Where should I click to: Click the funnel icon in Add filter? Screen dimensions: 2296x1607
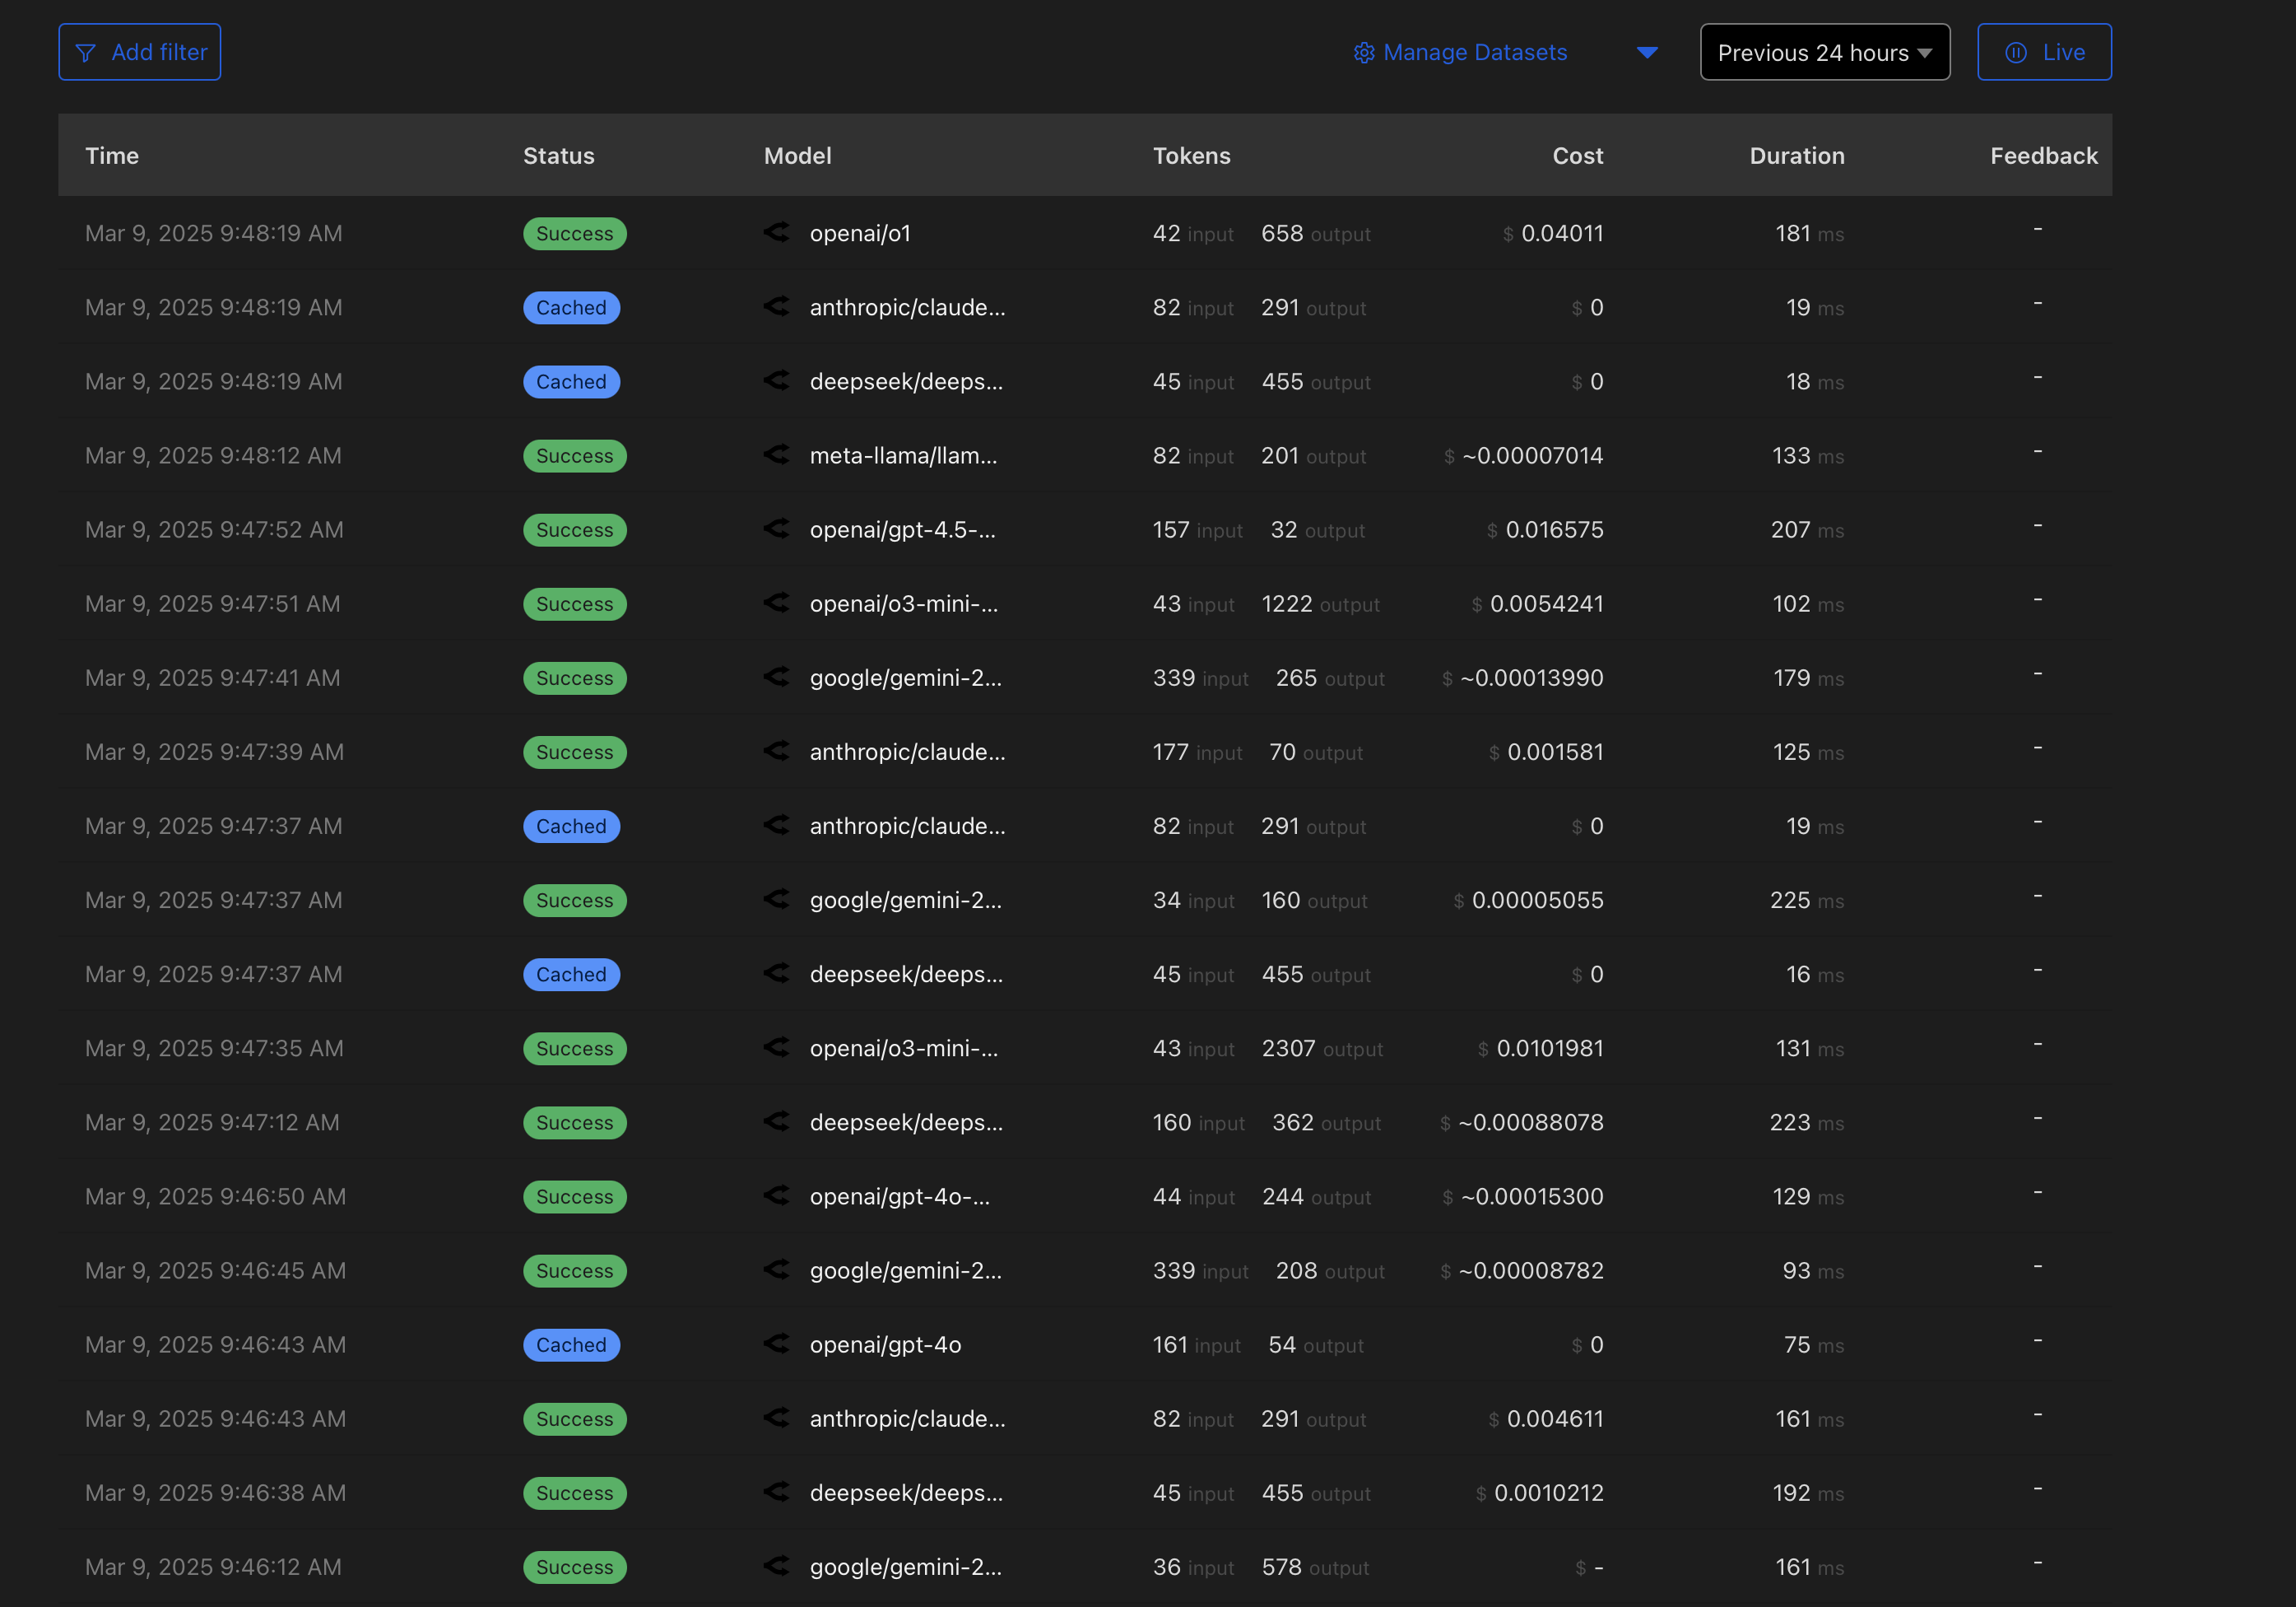pyautogui.click(x=86, y=53)
